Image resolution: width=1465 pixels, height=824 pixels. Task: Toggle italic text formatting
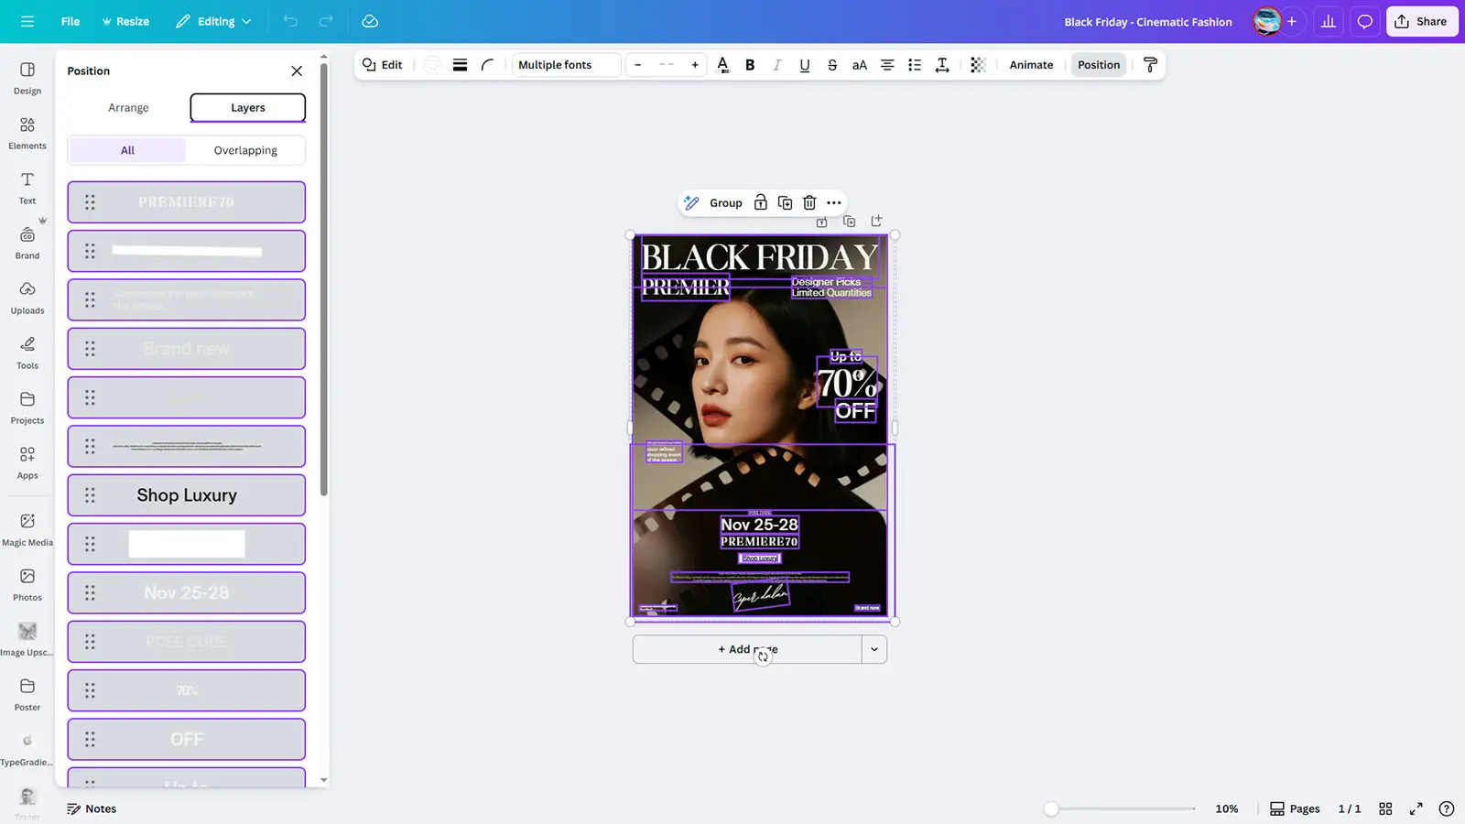click(776, 65)
